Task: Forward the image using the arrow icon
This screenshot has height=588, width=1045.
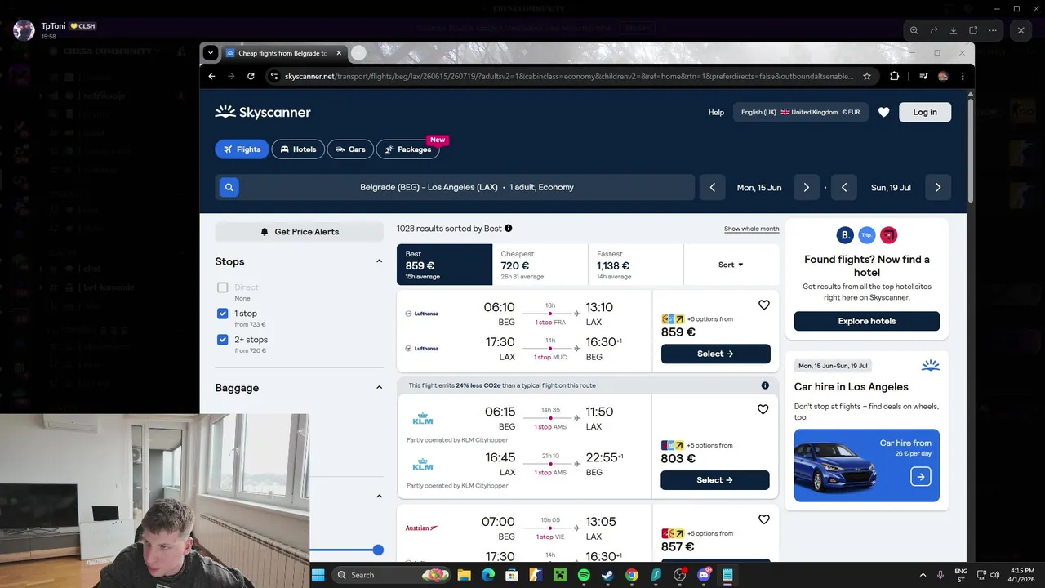Action: 934,30
